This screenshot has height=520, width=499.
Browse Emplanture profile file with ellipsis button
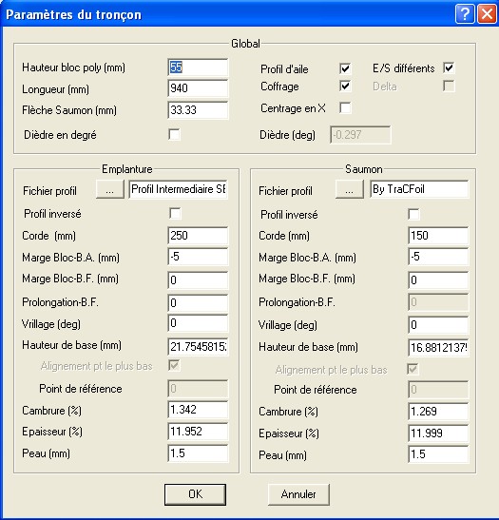(x=110, y=189)
